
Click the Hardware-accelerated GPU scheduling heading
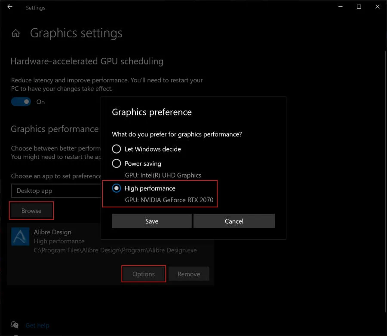click(x=87, y=61)
